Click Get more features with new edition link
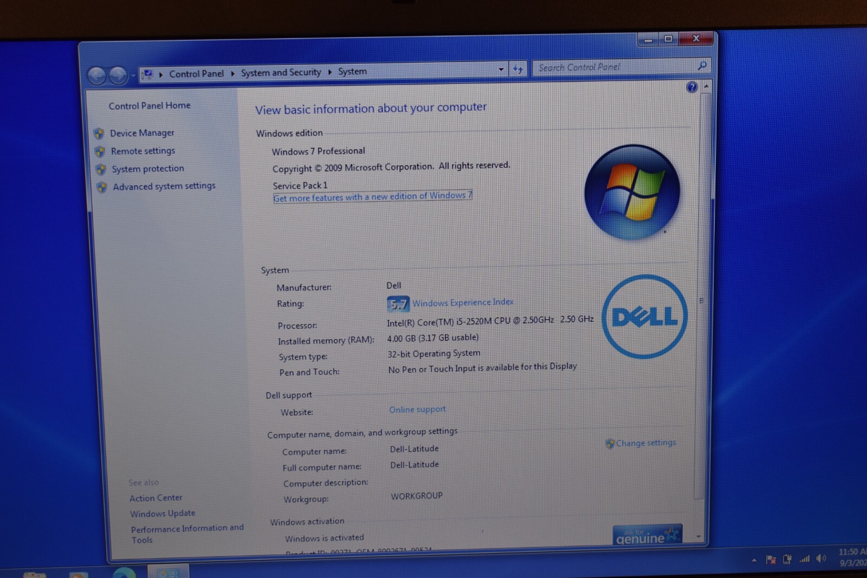867x578 pixels. [x=373, y=196]
